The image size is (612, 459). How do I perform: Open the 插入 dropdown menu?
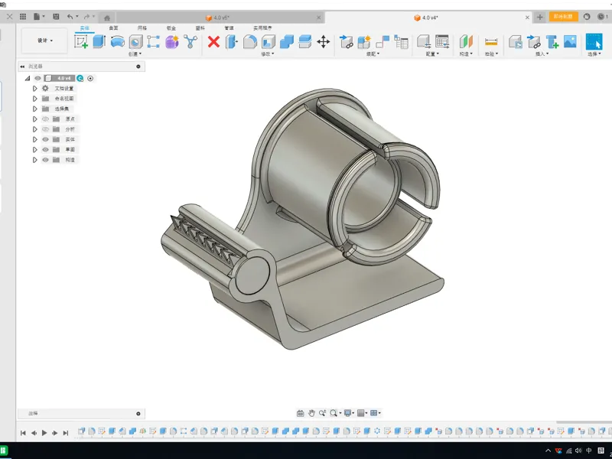(x=542, y=54)
